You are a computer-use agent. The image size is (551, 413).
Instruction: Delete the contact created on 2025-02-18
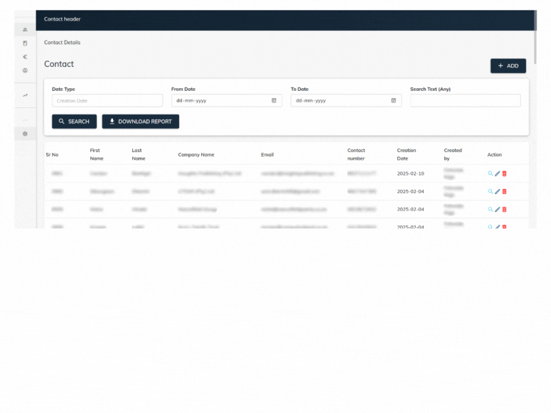coord(504,173)
